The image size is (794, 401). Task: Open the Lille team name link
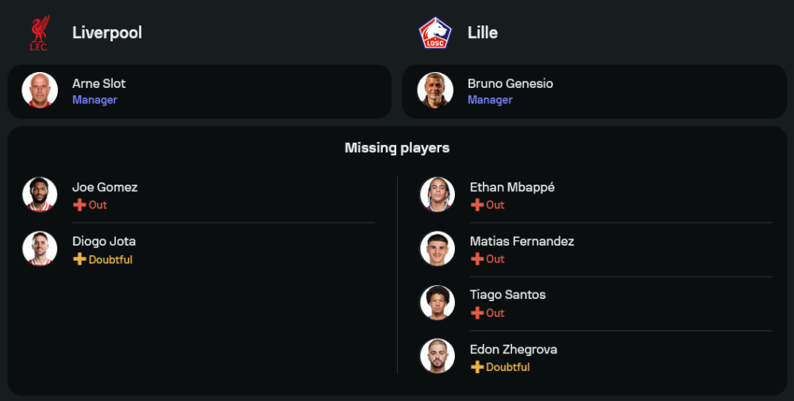click(483, 32)
